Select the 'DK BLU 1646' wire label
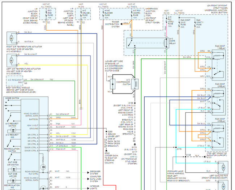This screenshot has height=190, width=235. [66, 143]
